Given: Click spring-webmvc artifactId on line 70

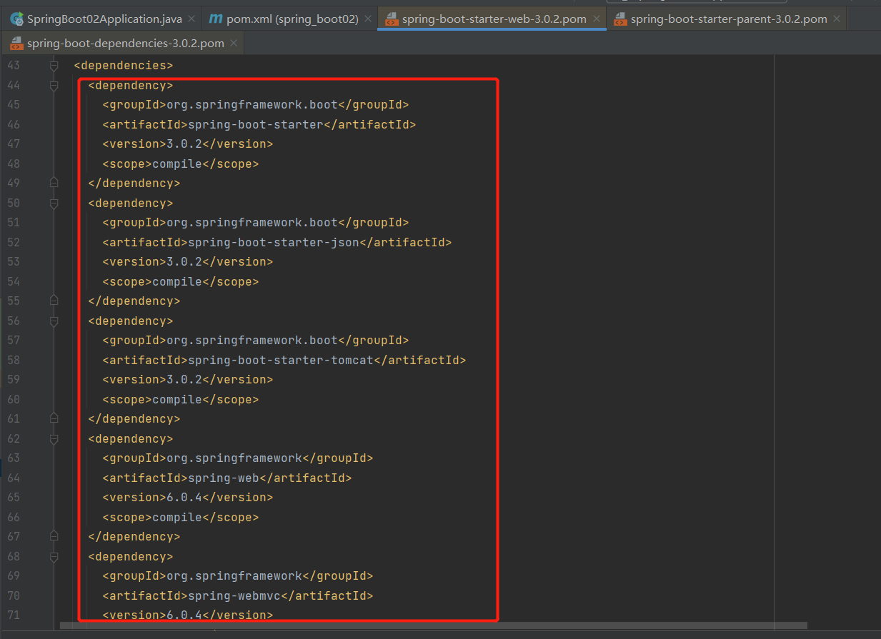Looking at the screenshot, I should pyautogui.click(x=234, y=596).
